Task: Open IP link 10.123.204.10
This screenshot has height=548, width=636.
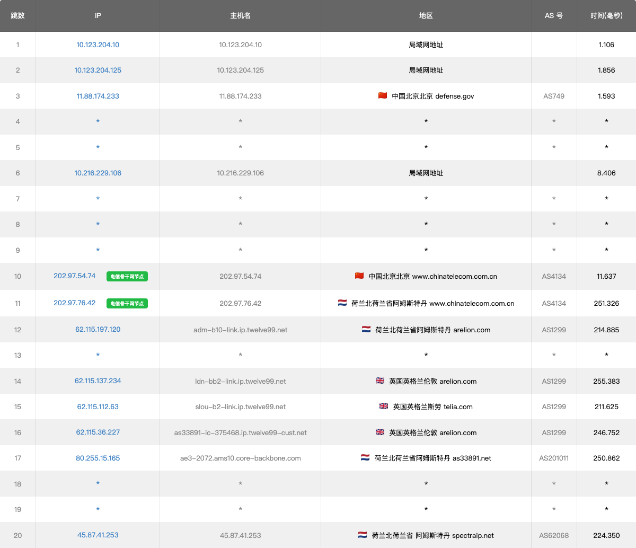Action: pos(98,45)
